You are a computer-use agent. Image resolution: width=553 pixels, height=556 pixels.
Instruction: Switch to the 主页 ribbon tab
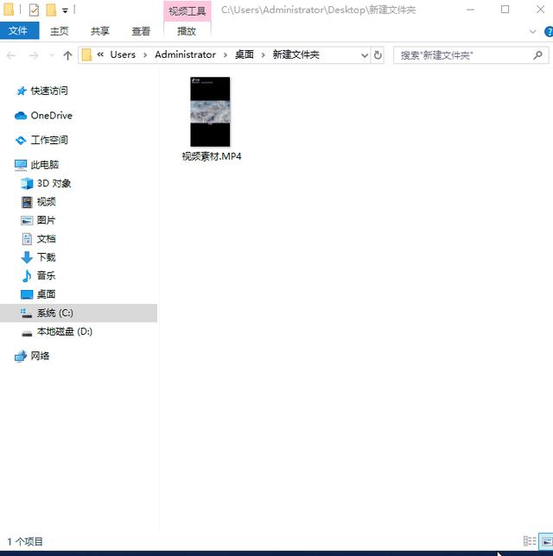click(60, 31)
